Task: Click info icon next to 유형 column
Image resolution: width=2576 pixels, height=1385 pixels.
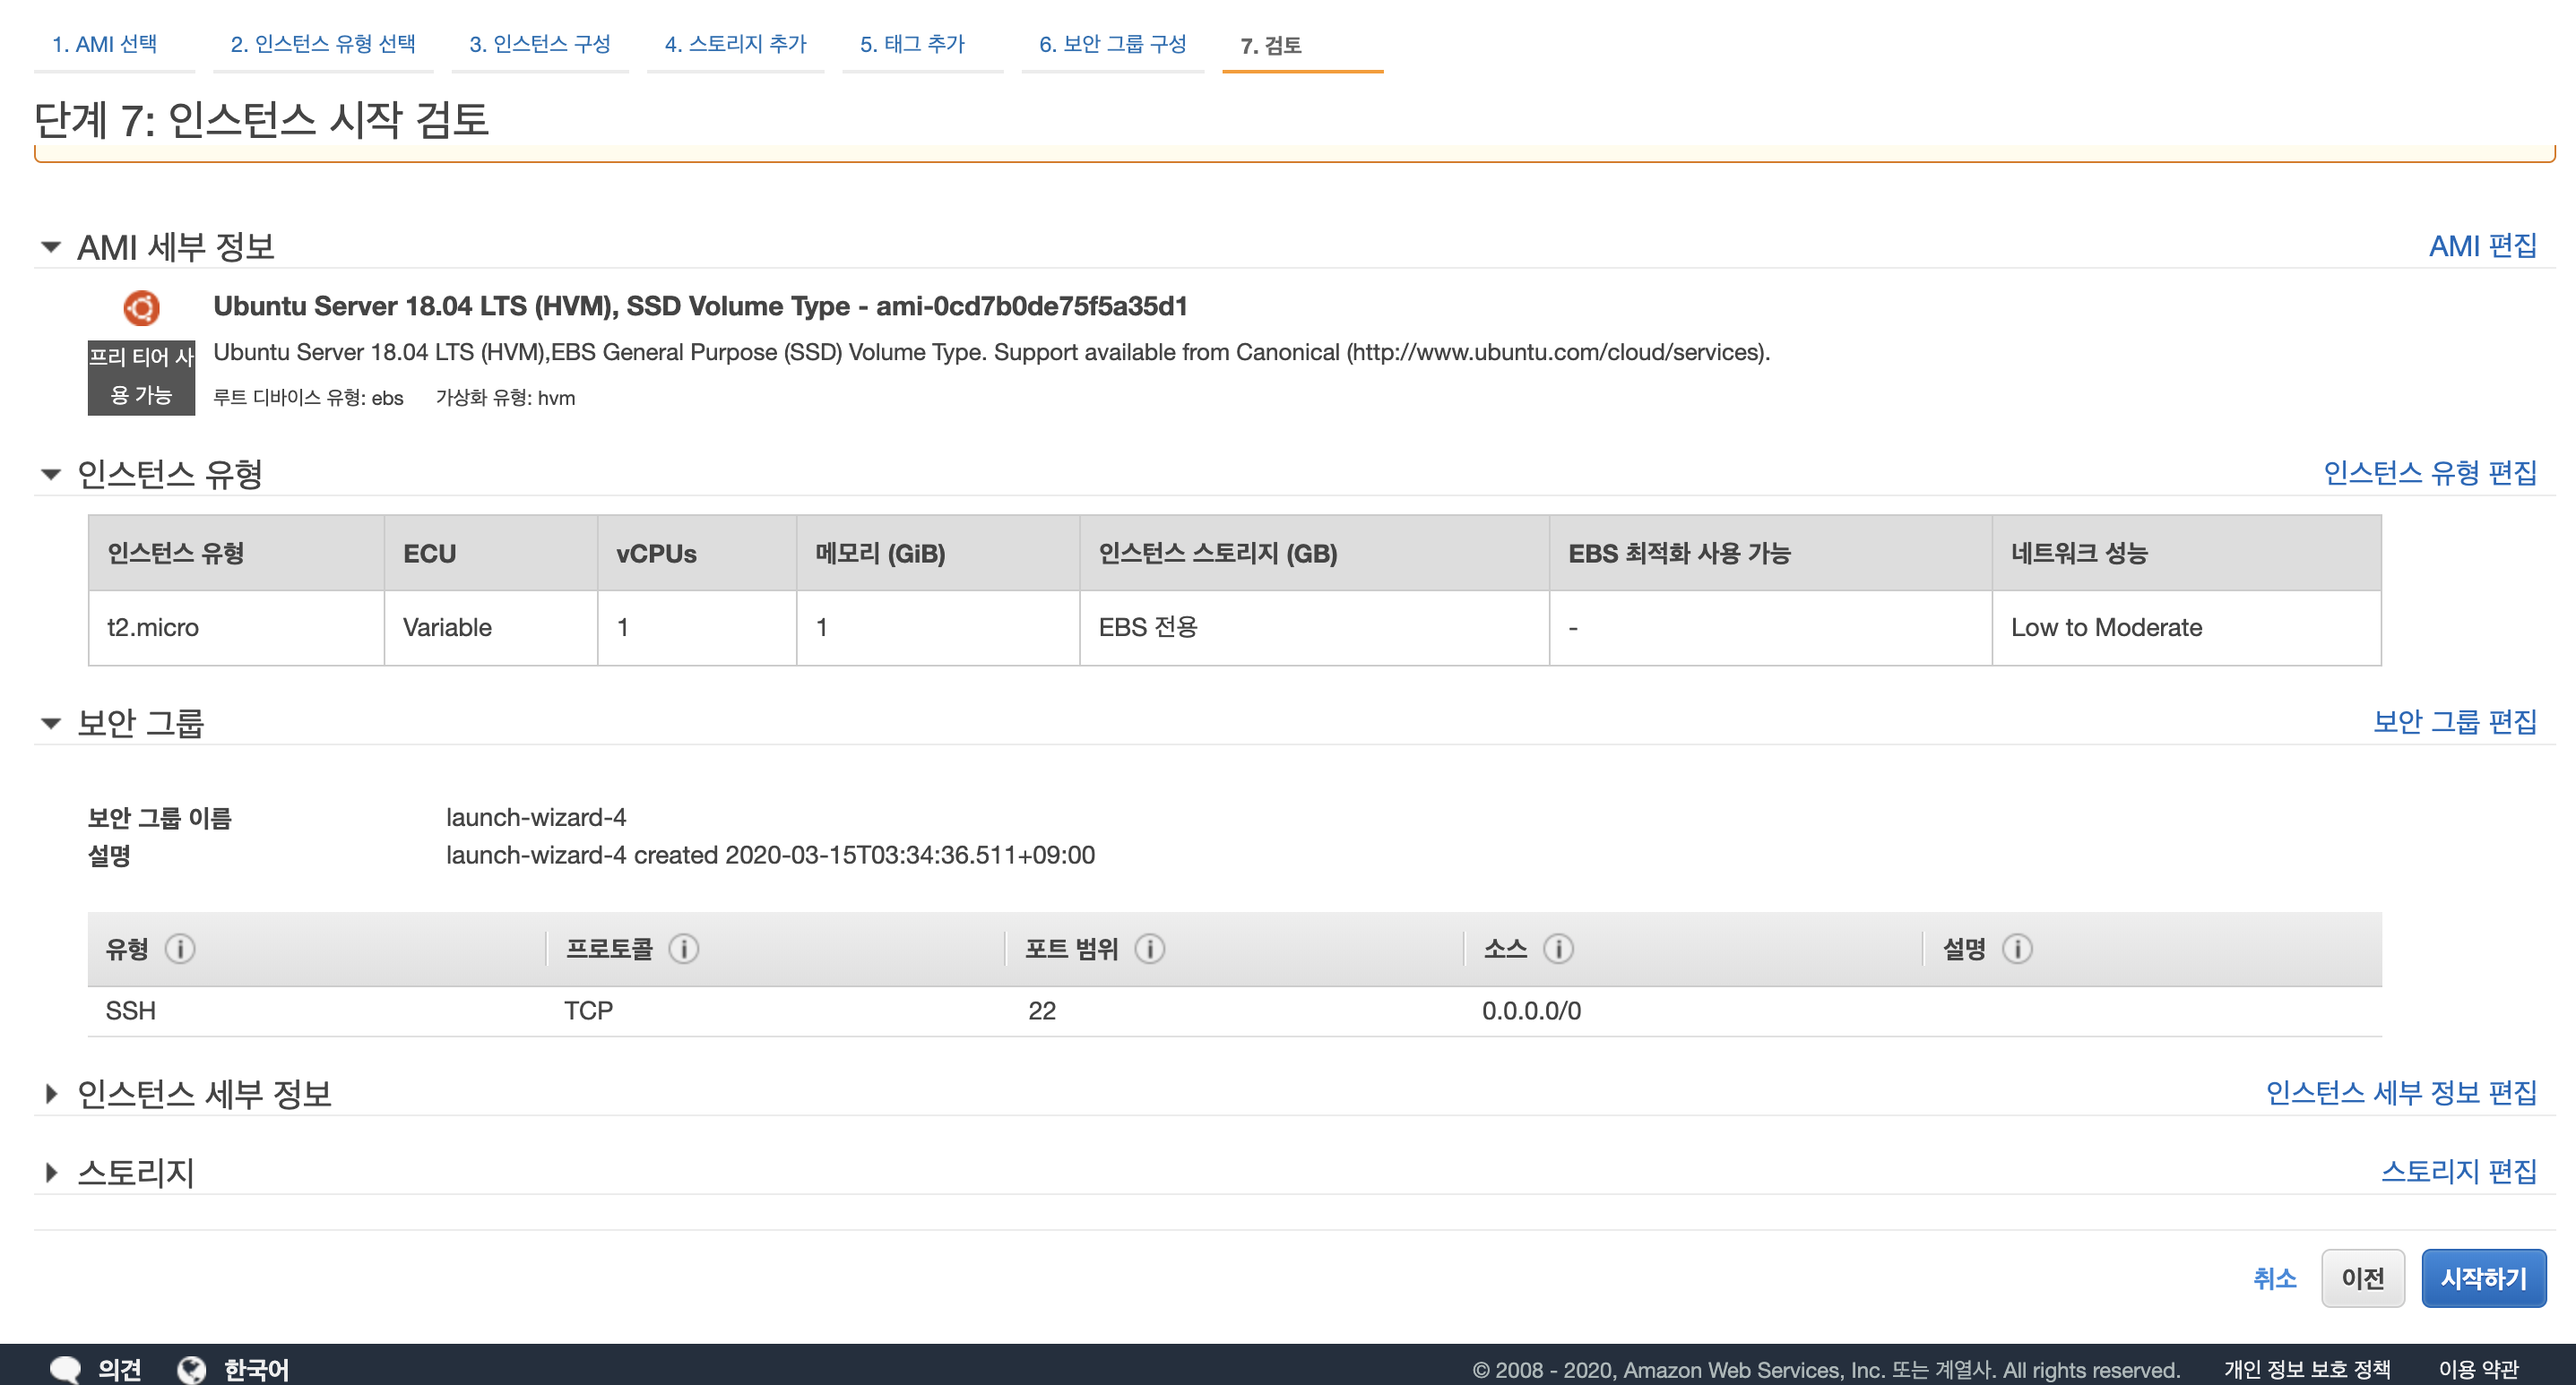Action: click(x=180, y=949)
